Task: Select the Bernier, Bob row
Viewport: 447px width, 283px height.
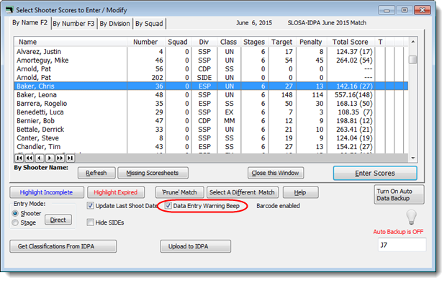Action: [211, 121]
